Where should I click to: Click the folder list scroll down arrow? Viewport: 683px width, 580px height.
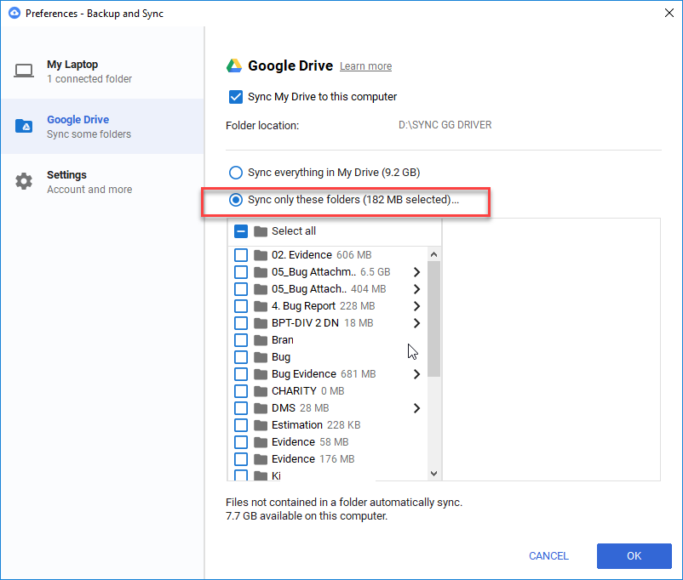(x=433, y=474)
